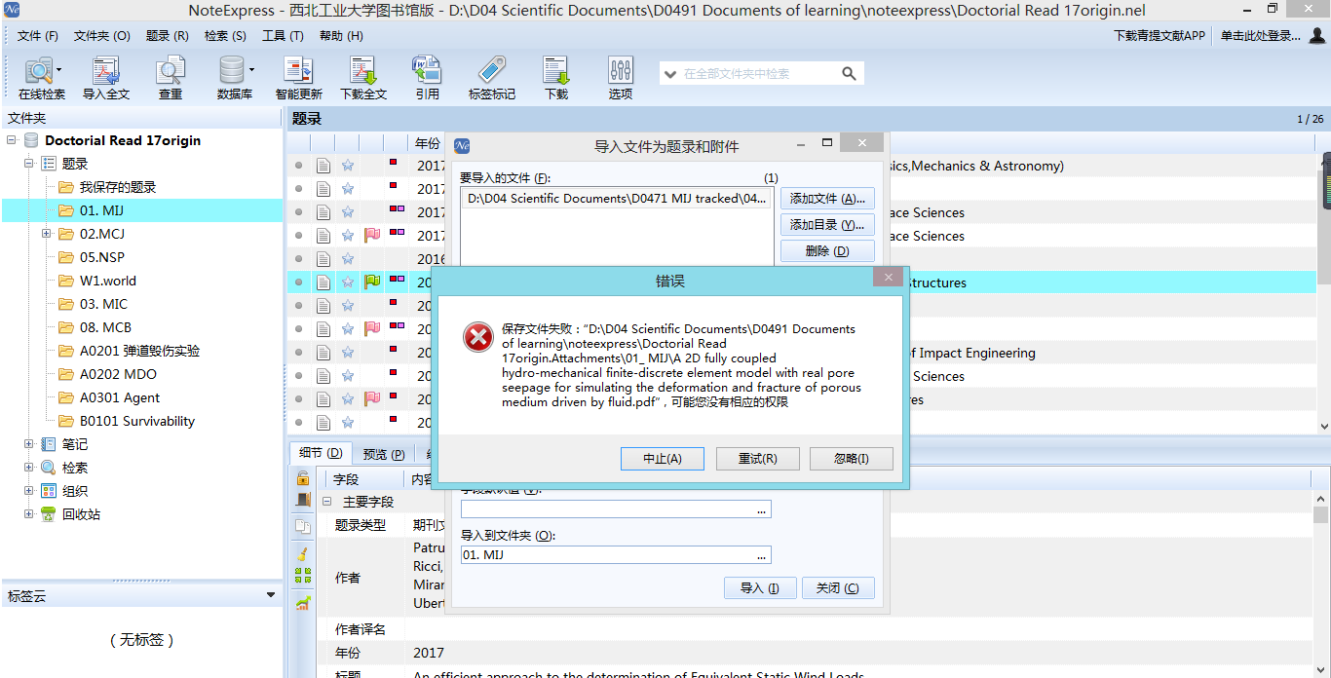Viewport: 1331px width, 678px height.
Task: Click the 笔记 notebook icon in the folder tree
Action: 49,444
